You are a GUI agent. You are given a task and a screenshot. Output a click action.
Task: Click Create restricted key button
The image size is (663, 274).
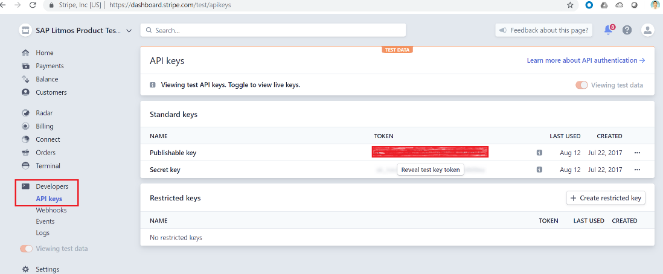(606, 198)
